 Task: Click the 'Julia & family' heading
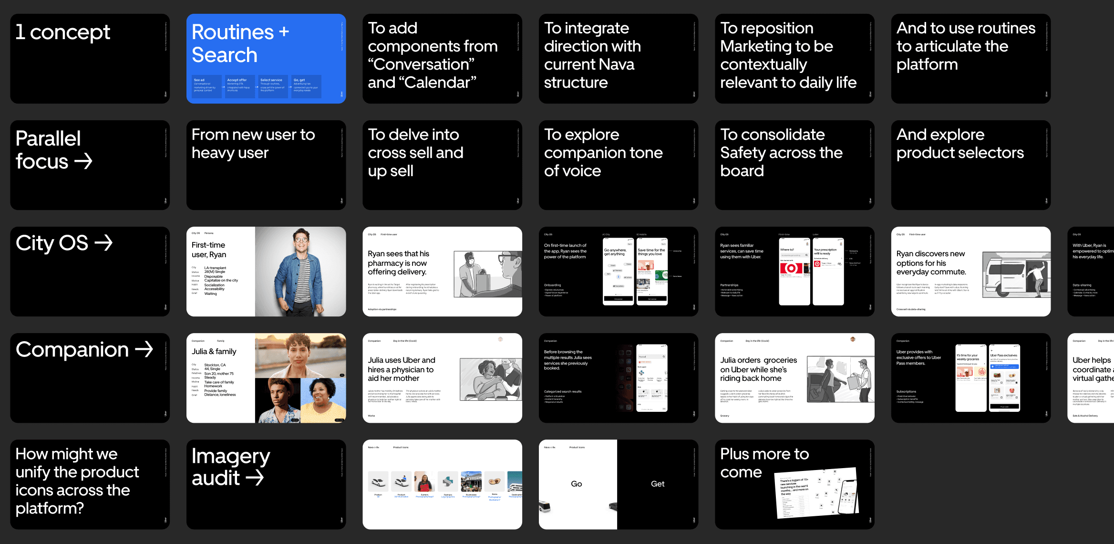pos(214,351)
